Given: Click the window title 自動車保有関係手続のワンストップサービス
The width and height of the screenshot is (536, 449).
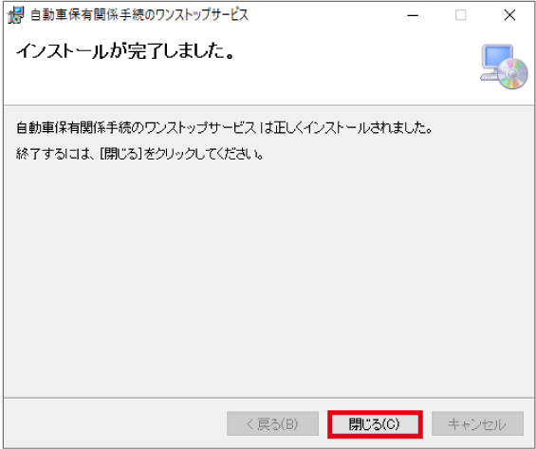Looking at the screenshot, I should tap(139, 15).
